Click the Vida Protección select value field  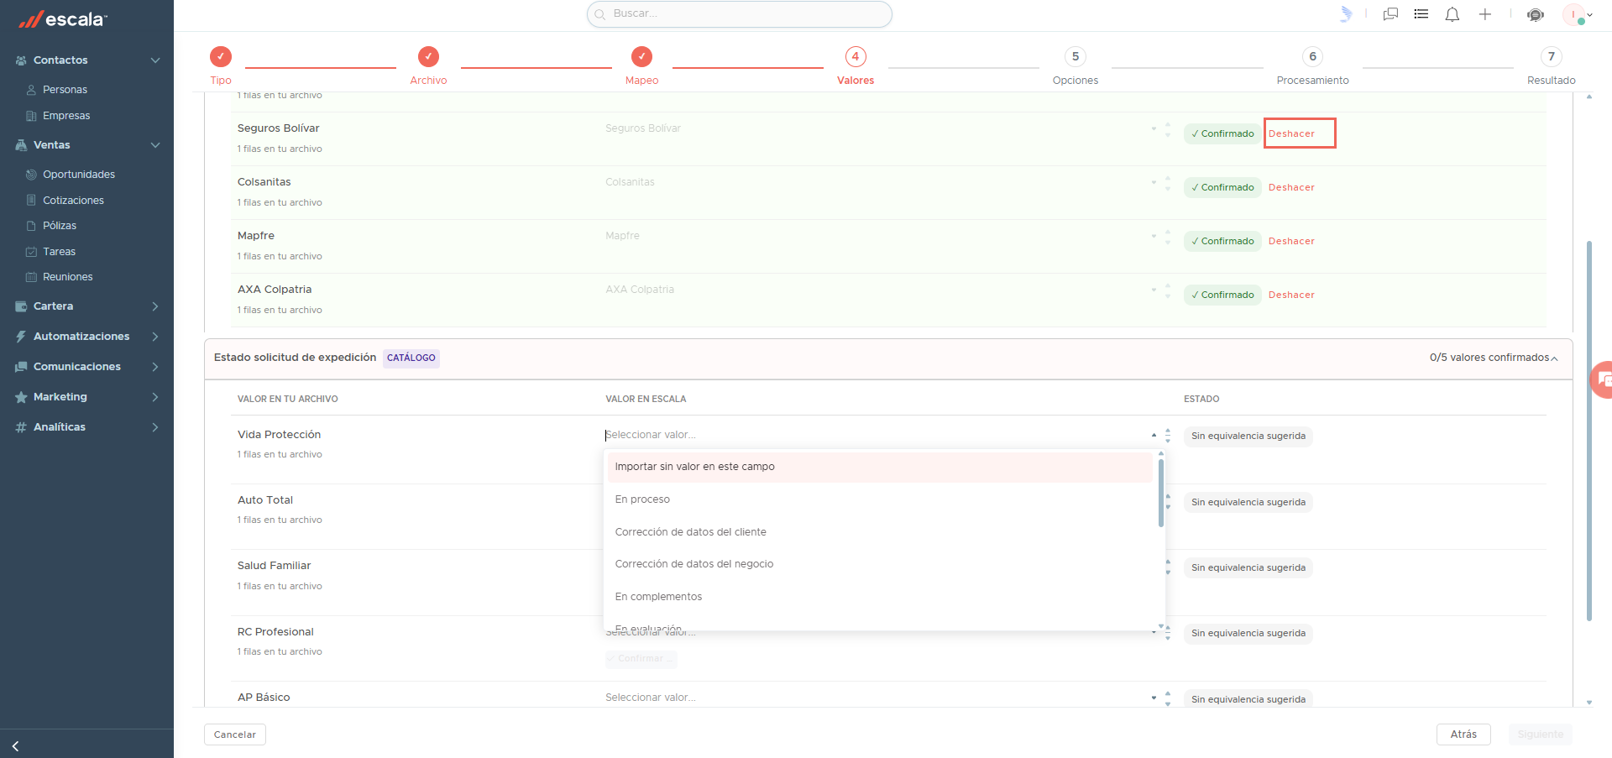(882, 435)
